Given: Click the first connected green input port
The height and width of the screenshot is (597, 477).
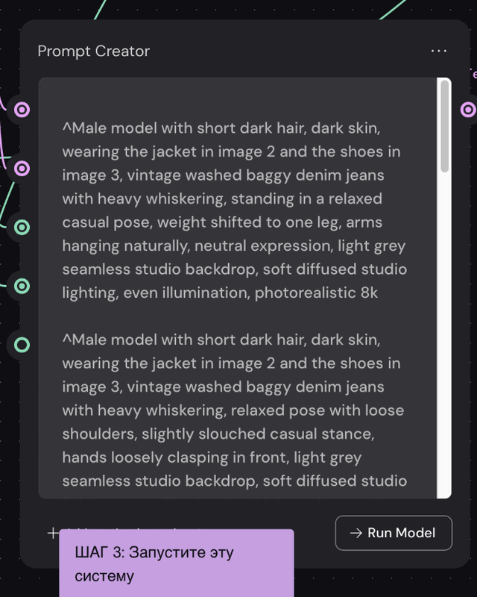Looking at the screenshot, I should [x=22, y=227].
